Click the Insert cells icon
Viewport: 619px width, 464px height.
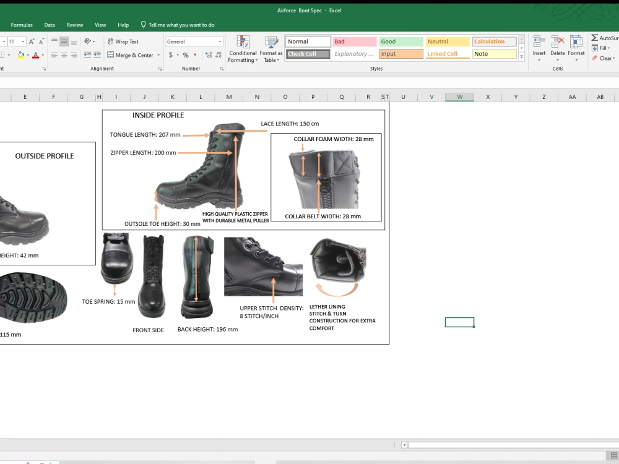click(x=539, y=41)
